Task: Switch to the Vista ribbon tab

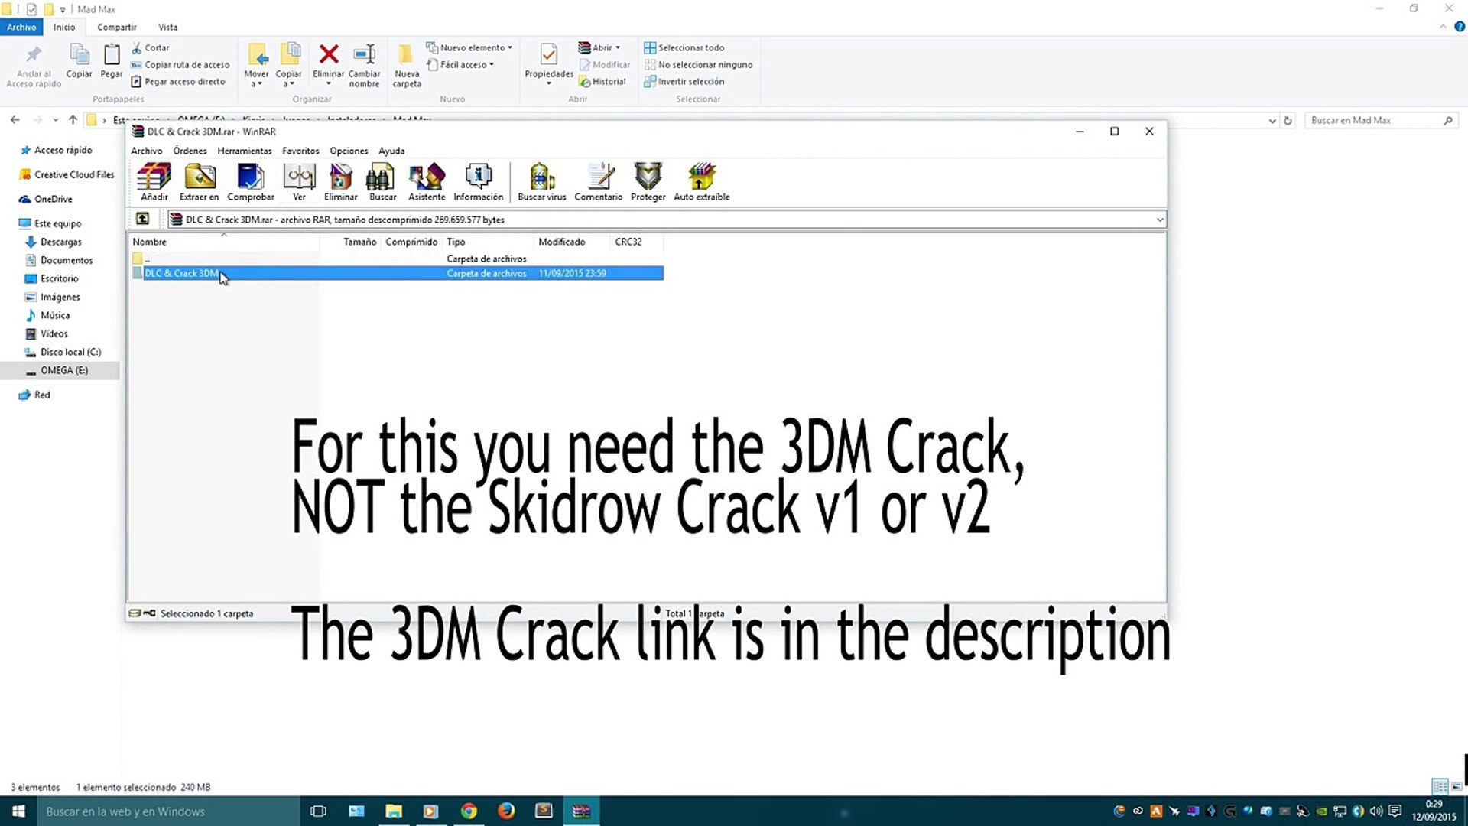Action: 167,28
